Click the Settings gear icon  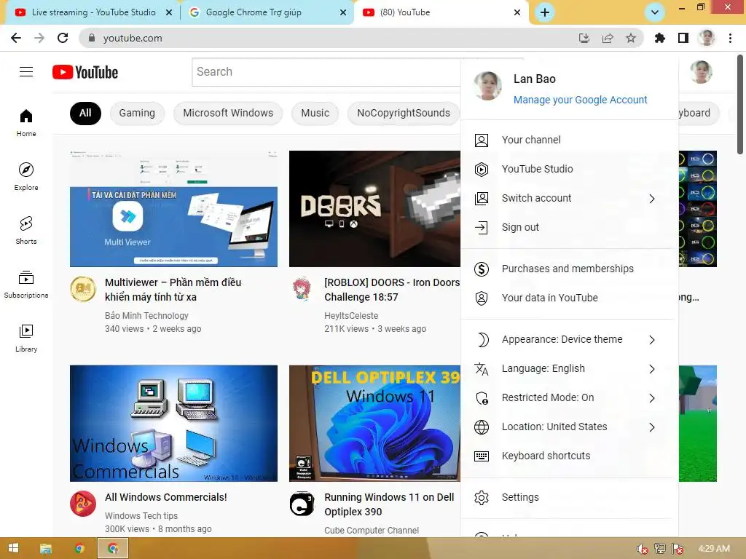point(482,498)
